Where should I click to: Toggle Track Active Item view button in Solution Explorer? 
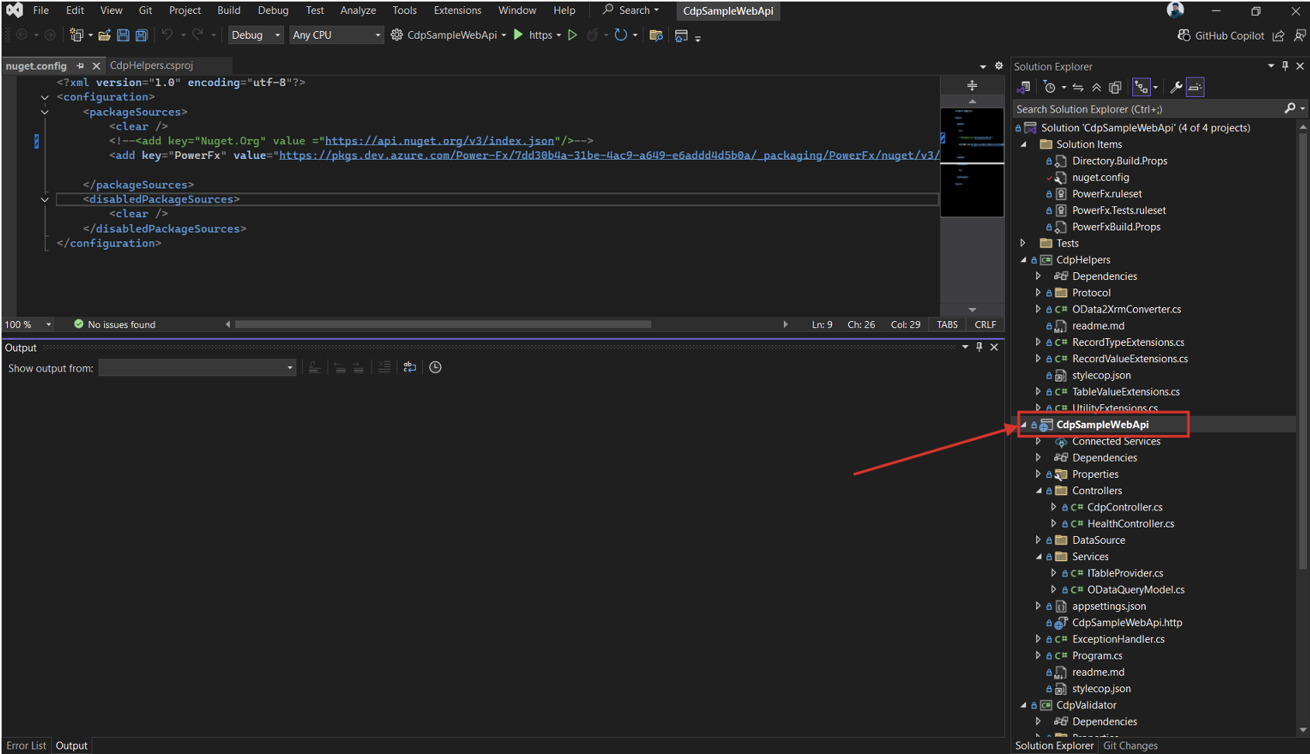(1141, 88)
